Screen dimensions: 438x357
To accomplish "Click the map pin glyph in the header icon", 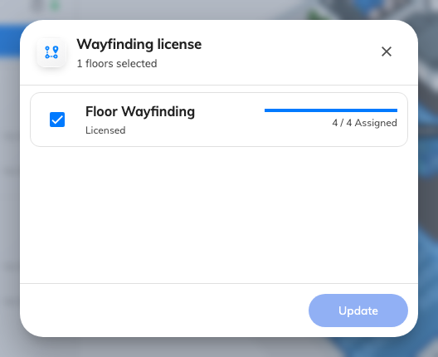I will 56,50.
